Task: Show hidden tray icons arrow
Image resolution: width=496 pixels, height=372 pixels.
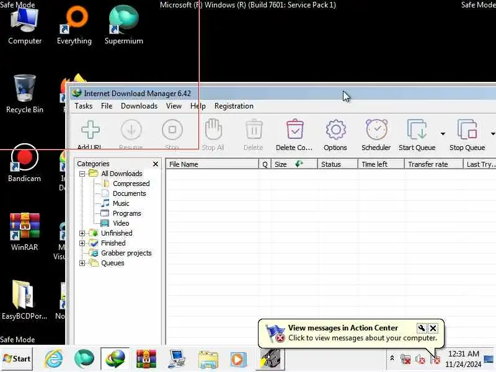Action: pos(392,358)
